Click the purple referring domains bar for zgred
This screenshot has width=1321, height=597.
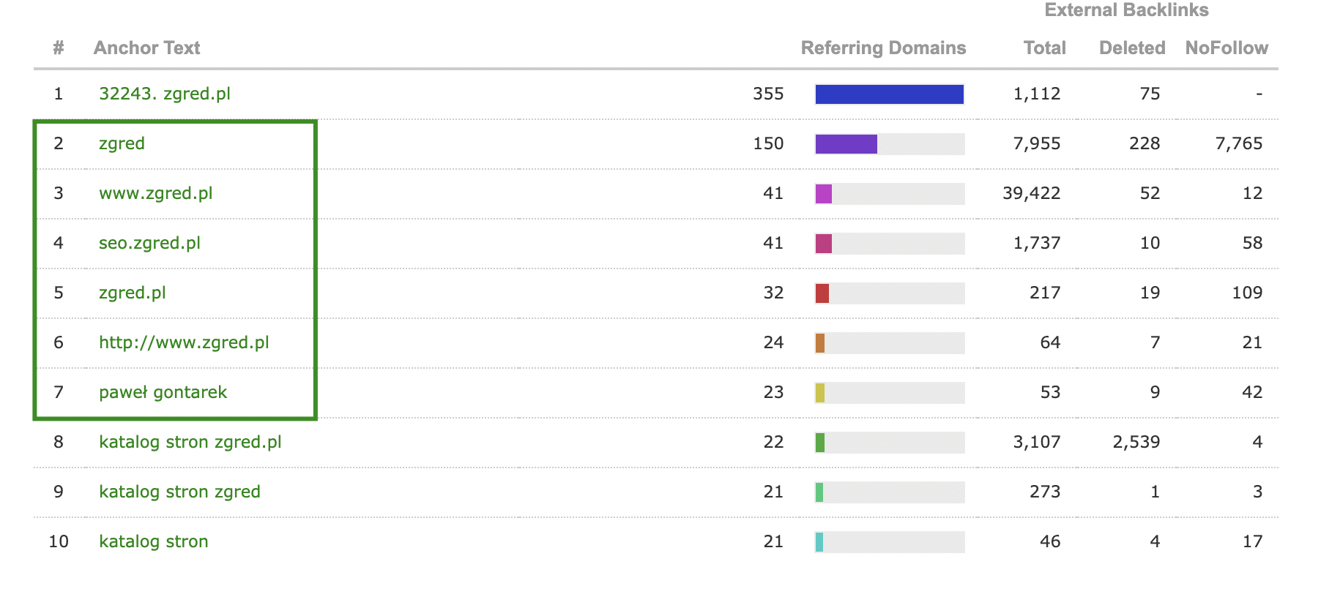click(x=846, y=144)
